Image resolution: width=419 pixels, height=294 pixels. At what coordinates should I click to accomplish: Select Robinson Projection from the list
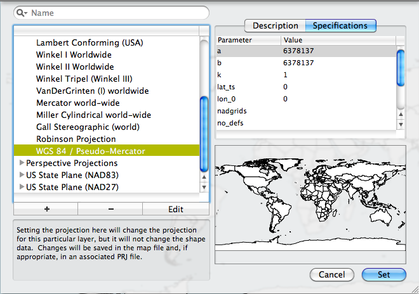click(76, 139)
